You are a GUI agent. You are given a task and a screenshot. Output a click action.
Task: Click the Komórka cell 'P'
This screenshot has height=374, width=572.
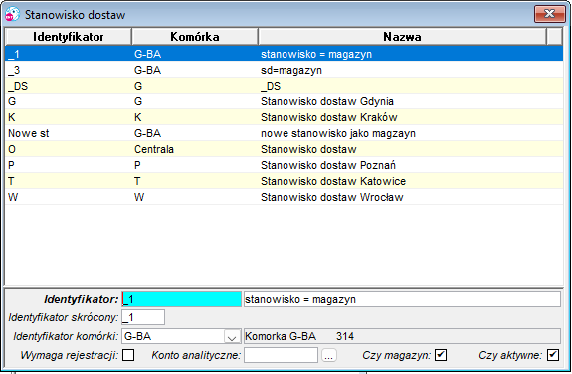coord(195,165)
